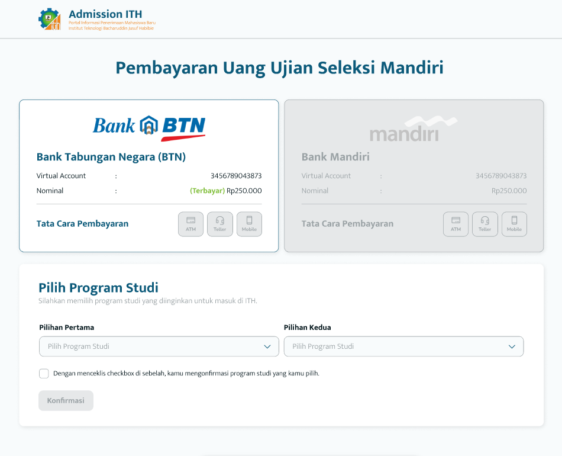Open the Pilihan Pertama program dropdown
The image size is (562, 456).
[x=159, y=346]
